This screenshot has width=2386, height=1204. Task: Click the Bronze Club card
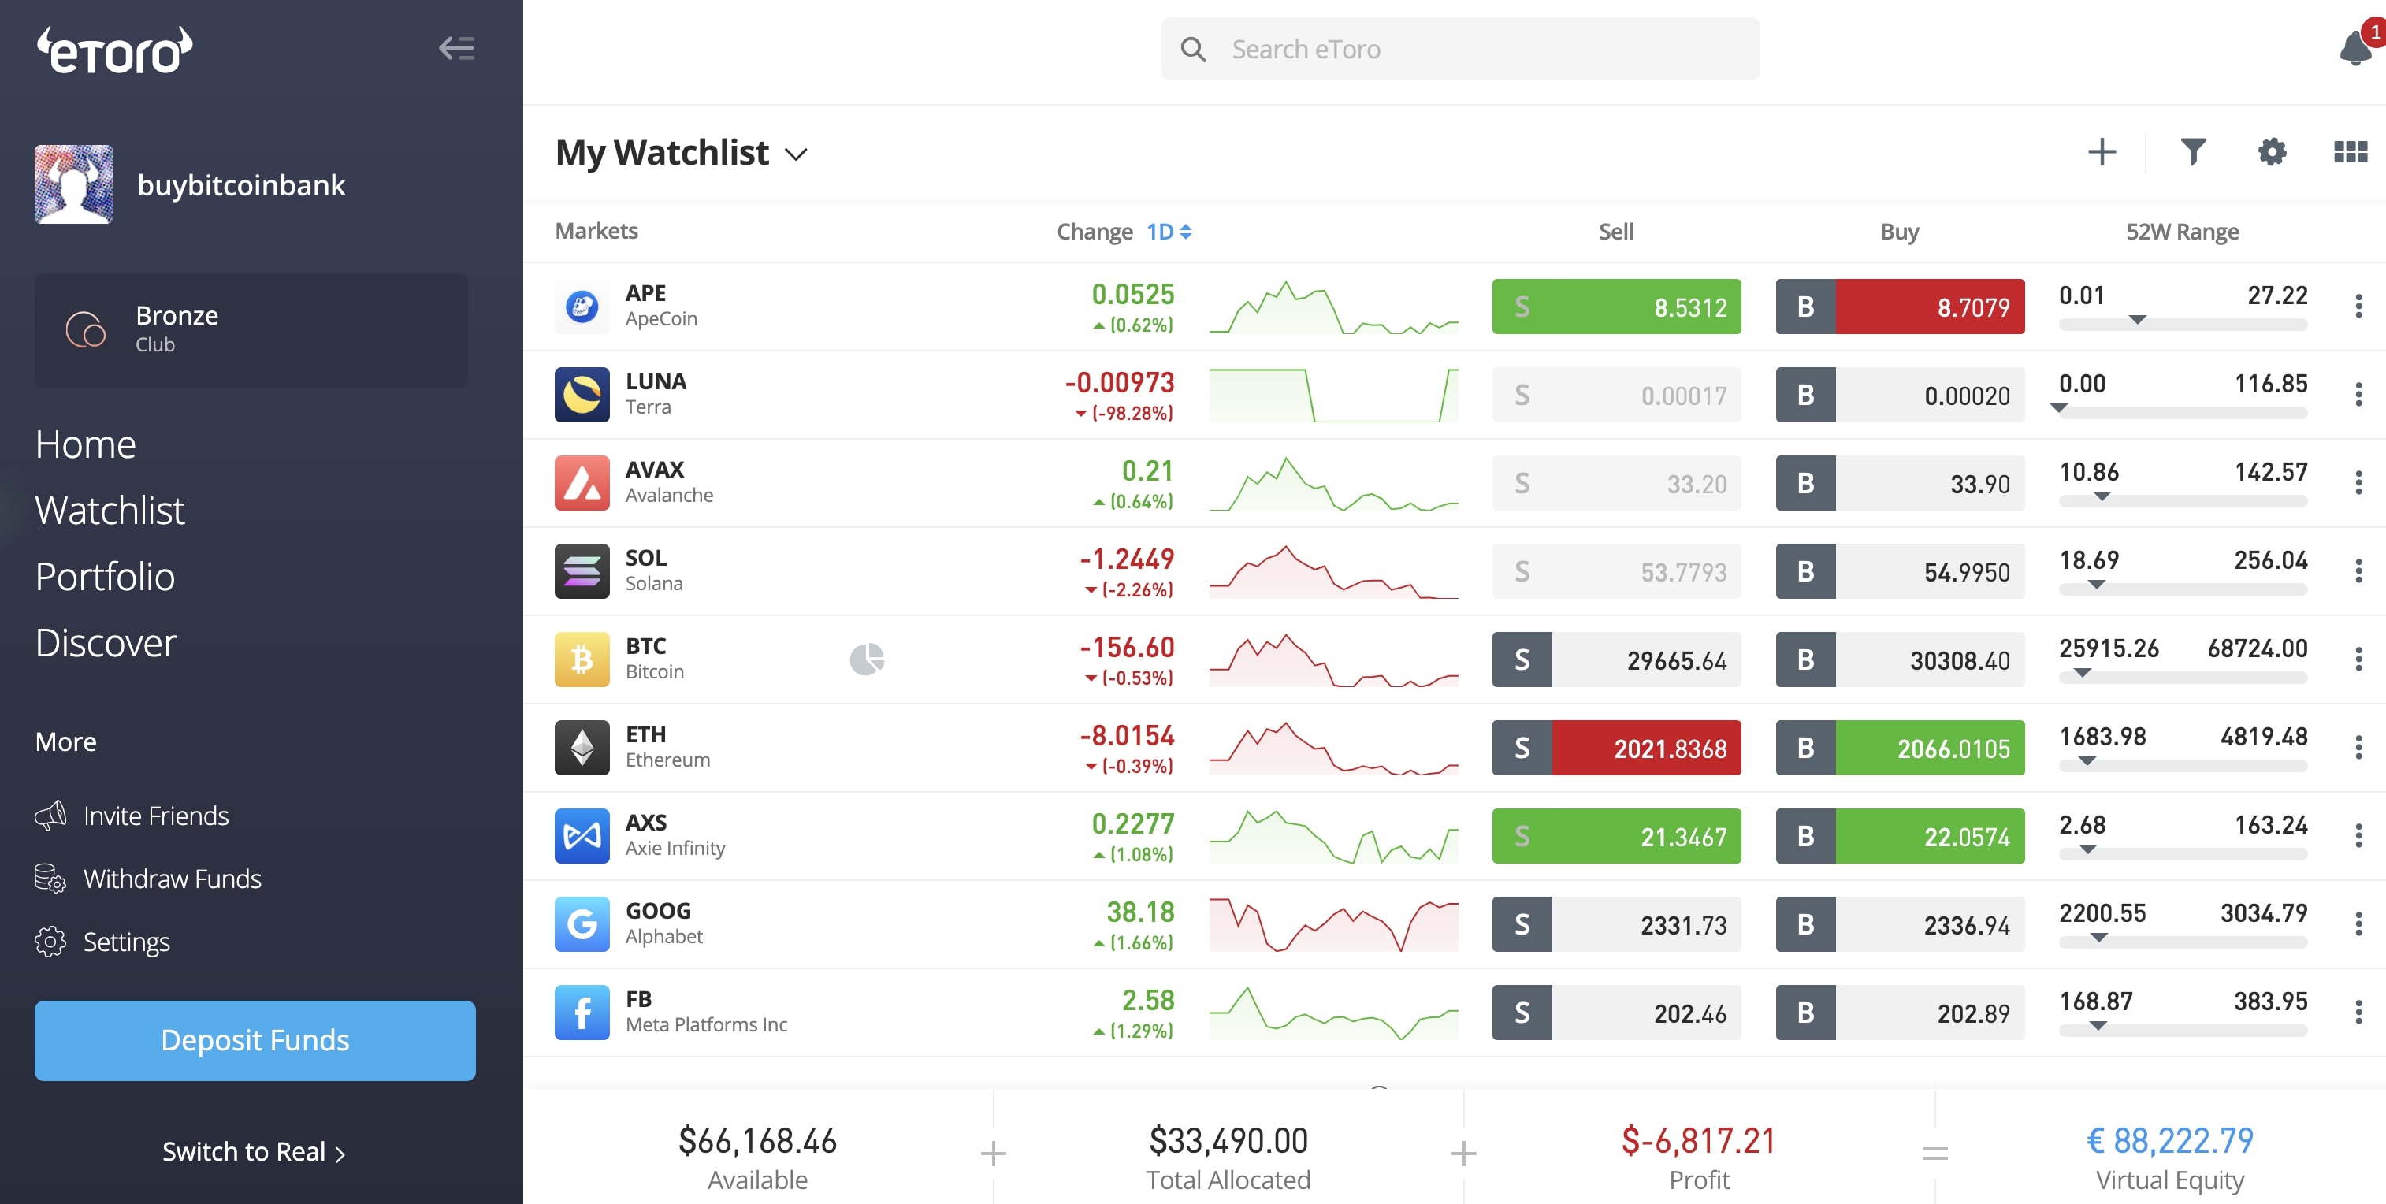[x=251, y=329]
